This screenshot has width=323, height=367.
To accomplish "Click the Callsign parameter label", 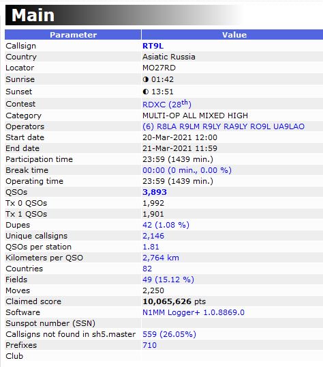I will (20, 46).
